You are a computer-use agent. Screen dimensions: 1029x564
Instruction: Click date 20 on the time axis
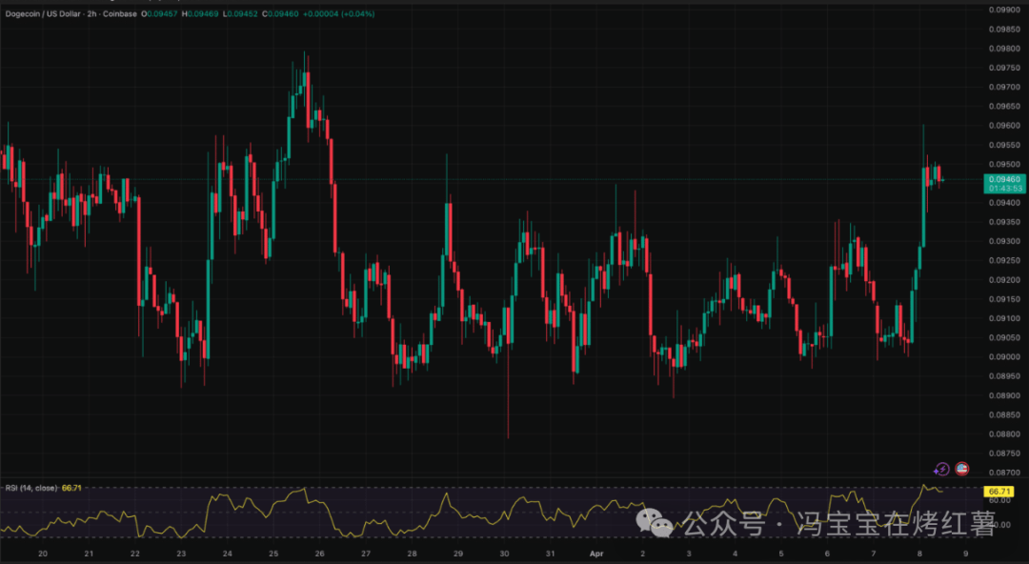tap(42, 553)
